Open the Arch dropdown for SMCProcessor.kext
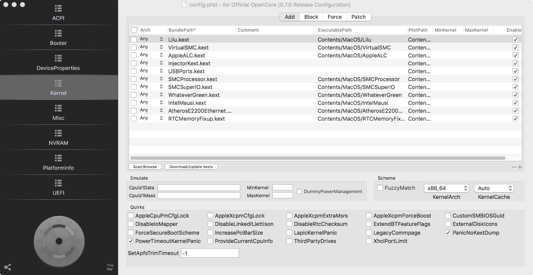The width and height of the screenshot is (533, 275). point(152,79)
